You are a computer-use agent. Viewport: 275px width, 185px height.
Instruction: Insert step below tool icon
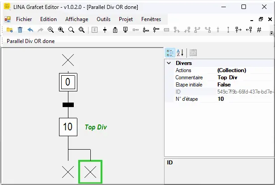125,30
